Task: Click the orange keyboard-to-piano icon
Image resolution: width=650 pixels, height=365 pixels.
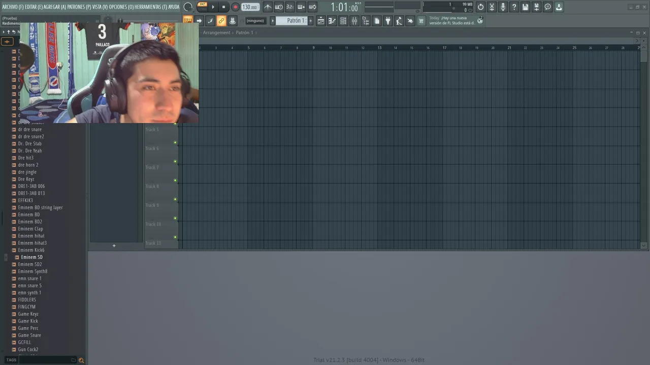Action: click(188, 21)
